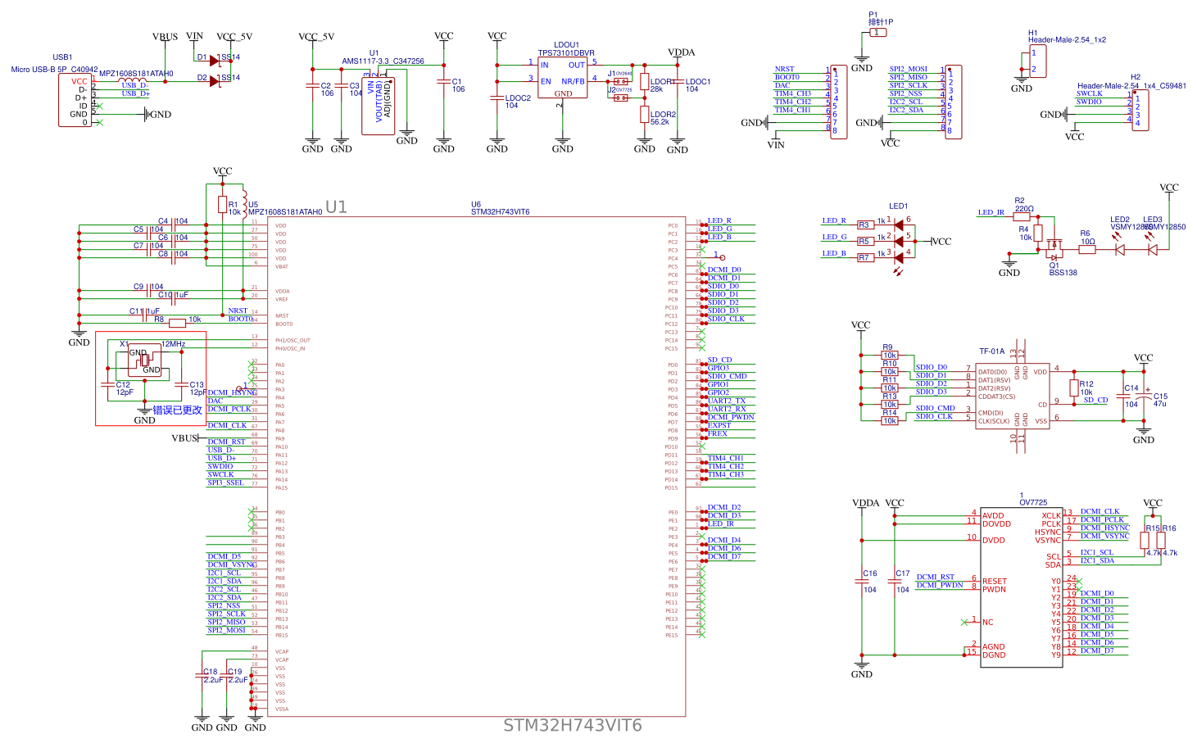Screen dimensions: 1197x743
Task: Click the GPIO3 net label
Action: (x=719, y=368)
